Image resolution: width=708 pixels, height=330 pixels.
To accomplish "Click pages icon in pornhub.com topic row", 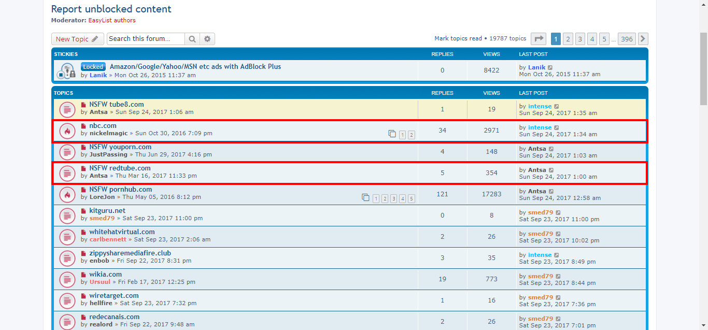I will pyautogui.click(x=366, y=198).
